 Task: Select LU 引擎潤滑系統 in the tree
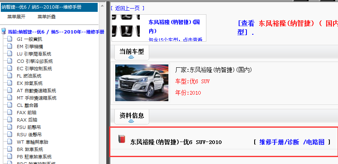pos(34,54)
